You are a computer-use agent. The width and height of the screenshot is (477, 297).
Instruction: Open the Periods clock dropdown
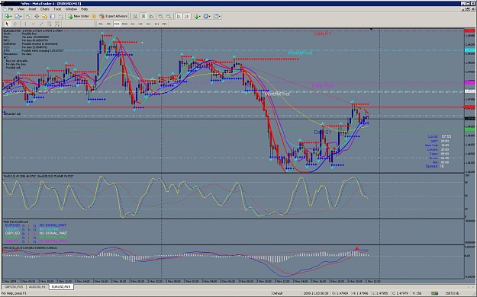pyautogui.click(x=207, y=16)
